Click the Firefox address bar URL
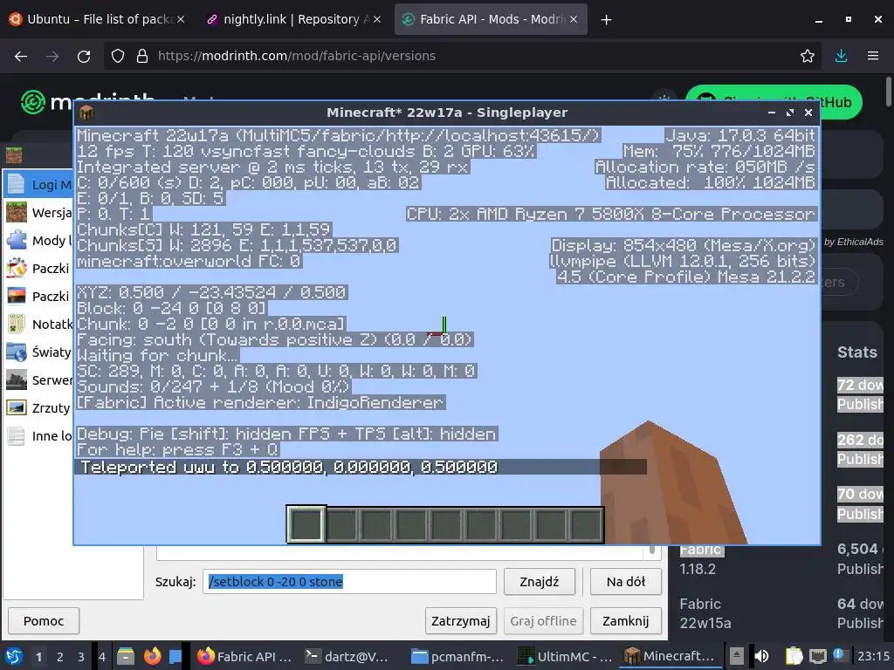The height and width of the screenshot is (670, 894). pyautogui.click(x=297, y=56)
